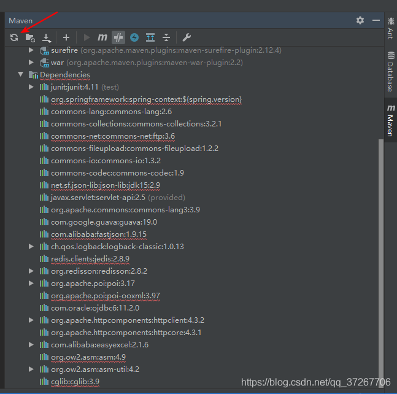
Task: Collapse the Dependencies node
Action: [x=20, y=74]
